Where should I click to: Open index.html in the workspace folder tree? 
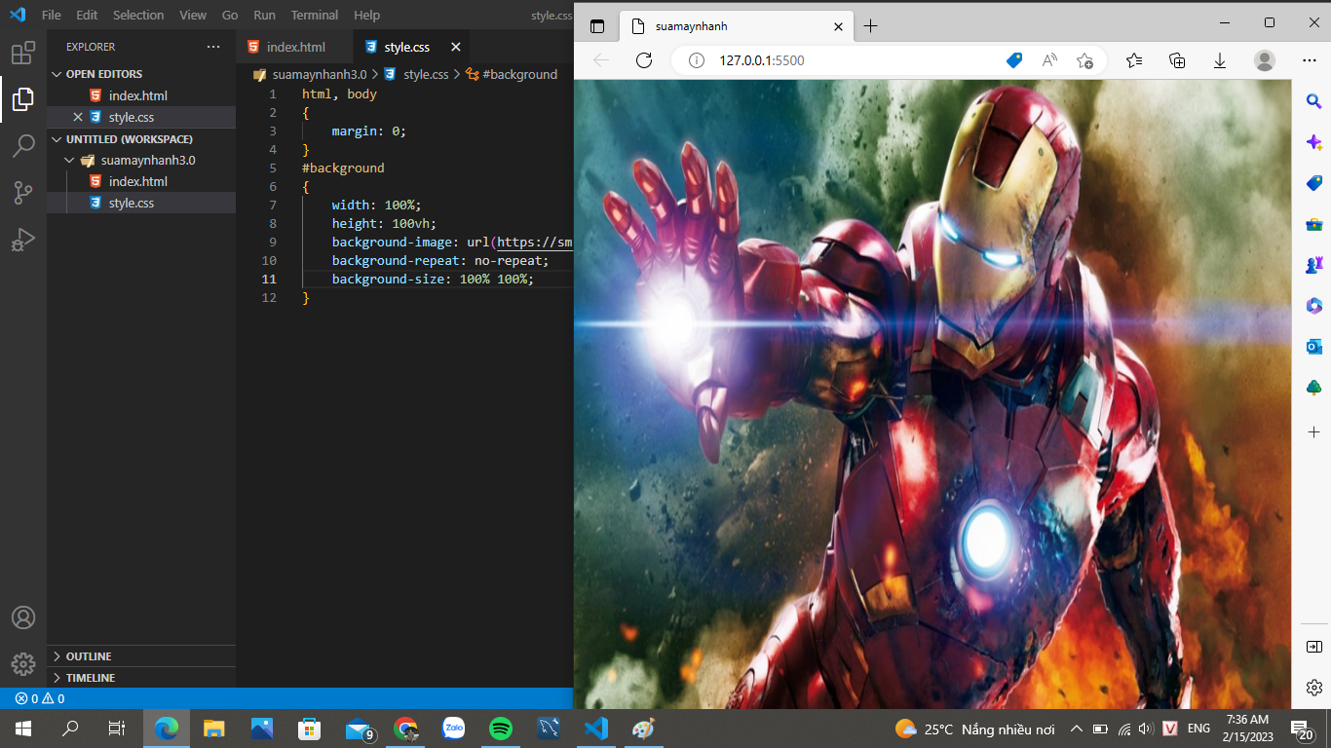coord(141,181)
